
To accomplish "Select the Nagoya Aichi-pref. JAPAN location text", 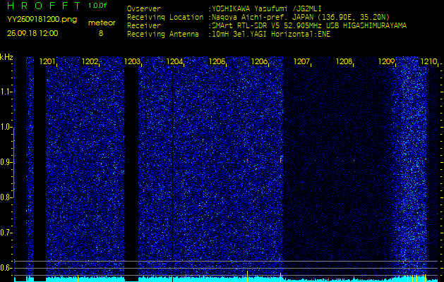I will point(301,17).
